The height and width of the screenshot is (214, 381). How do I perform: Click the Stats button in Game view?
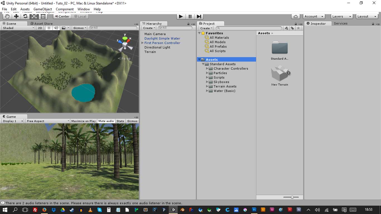tap(120, 121)
